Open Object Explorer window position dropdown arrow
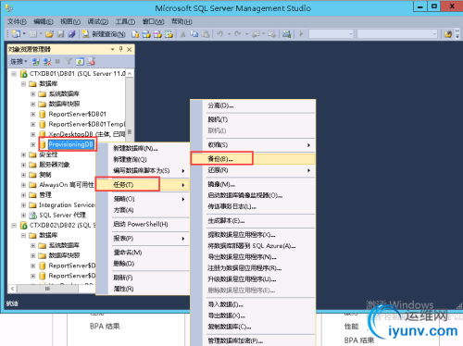 [112, 49]
